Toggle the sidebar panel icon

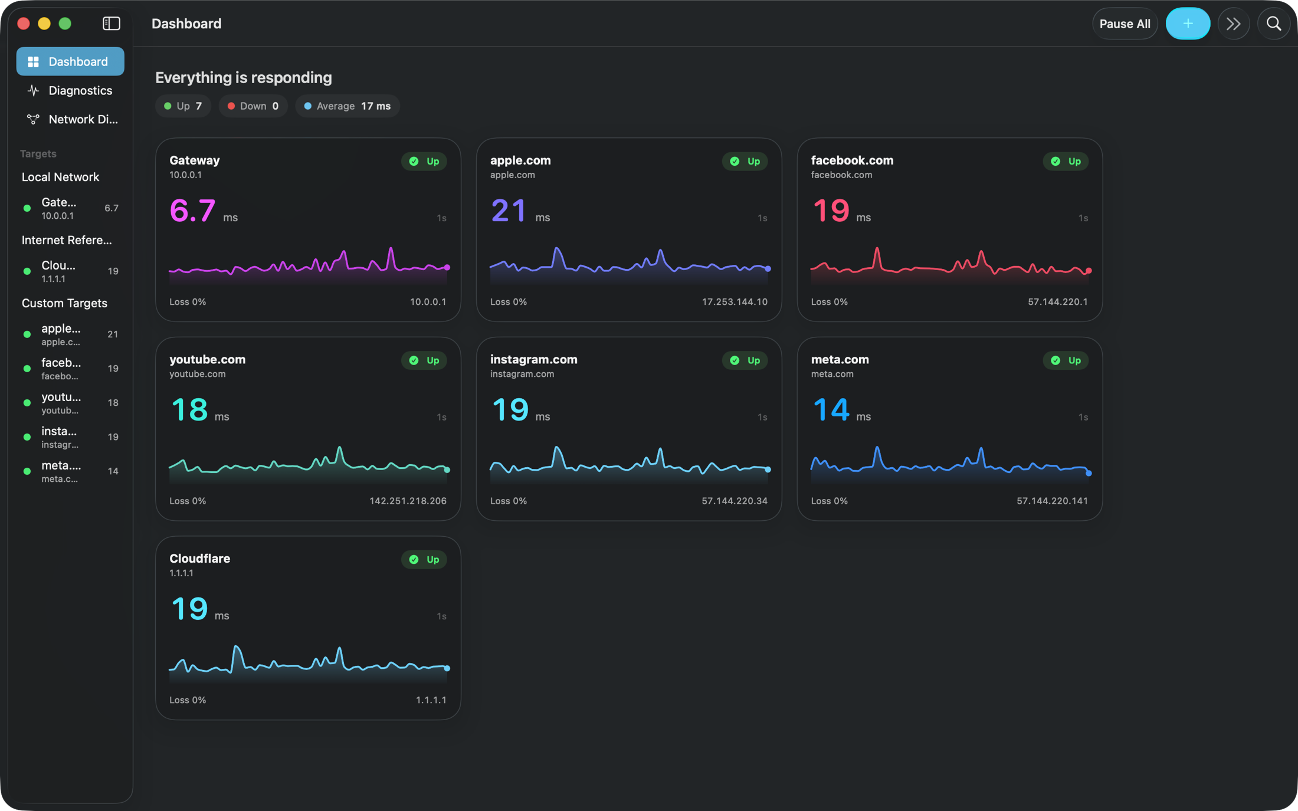pos(111,24)
